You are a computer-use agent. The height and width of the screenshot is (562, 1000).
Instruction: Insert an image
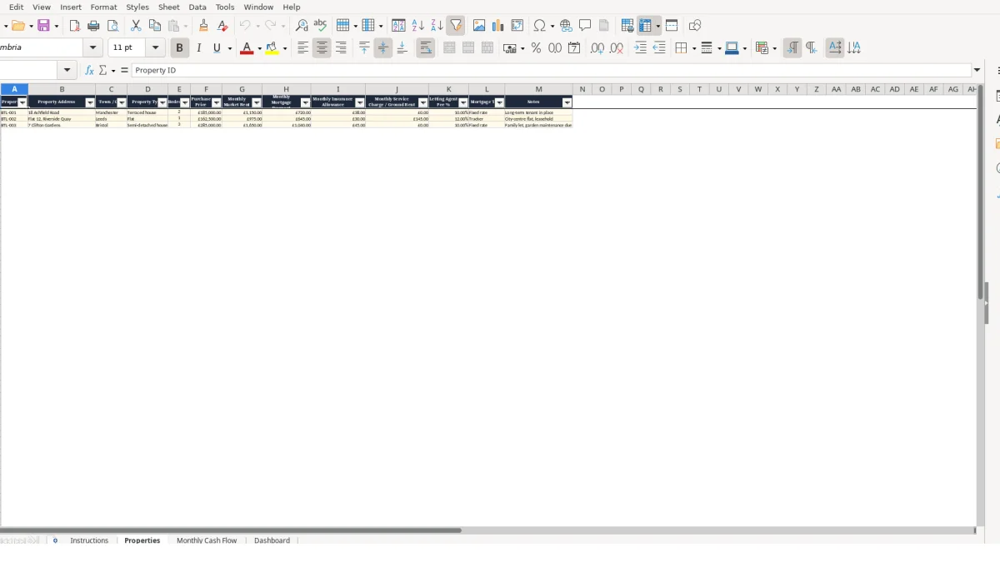coord(478,26)
